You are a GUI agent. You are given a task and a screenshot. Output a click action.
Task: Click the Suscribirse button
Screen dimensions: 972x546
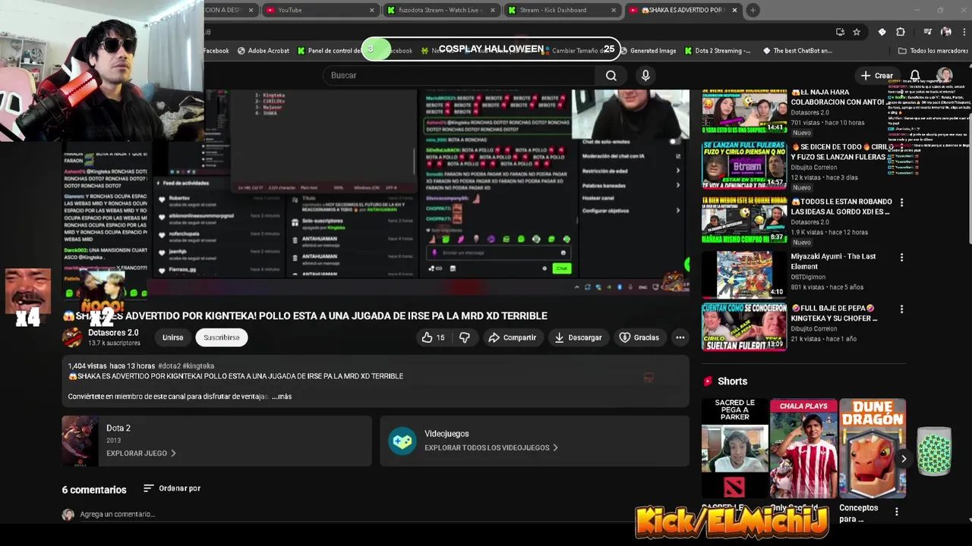click(222, 337)
